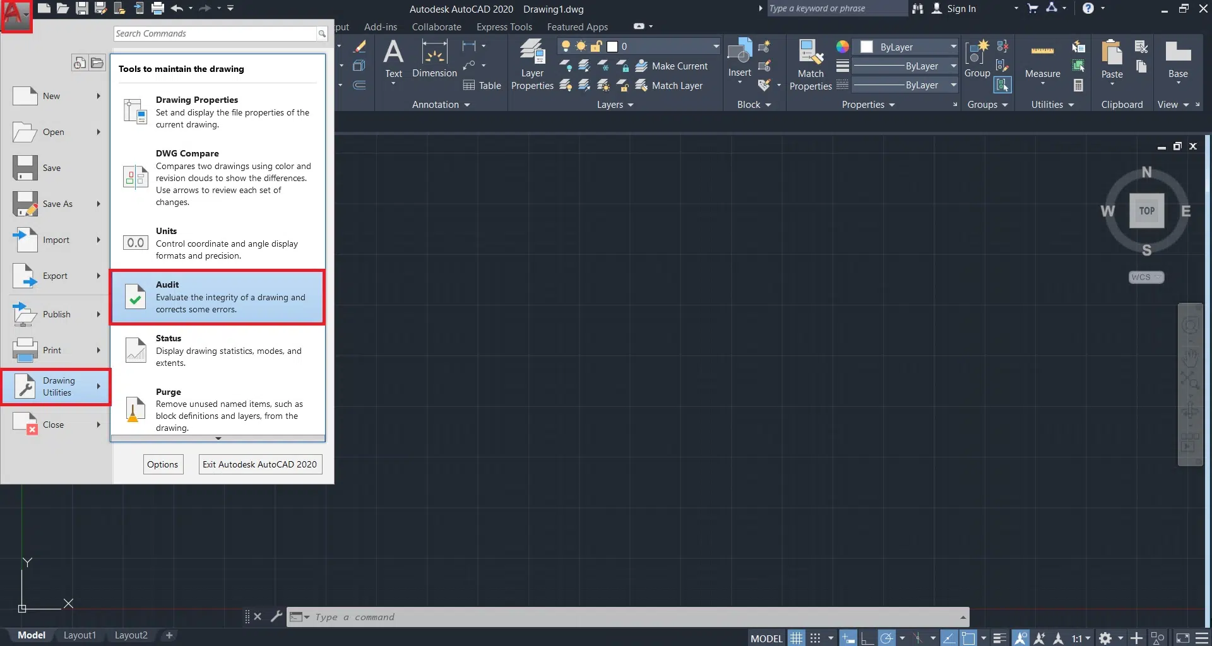Toggle snap mode in status bar
1212x646 pixels.
point(815,638)
